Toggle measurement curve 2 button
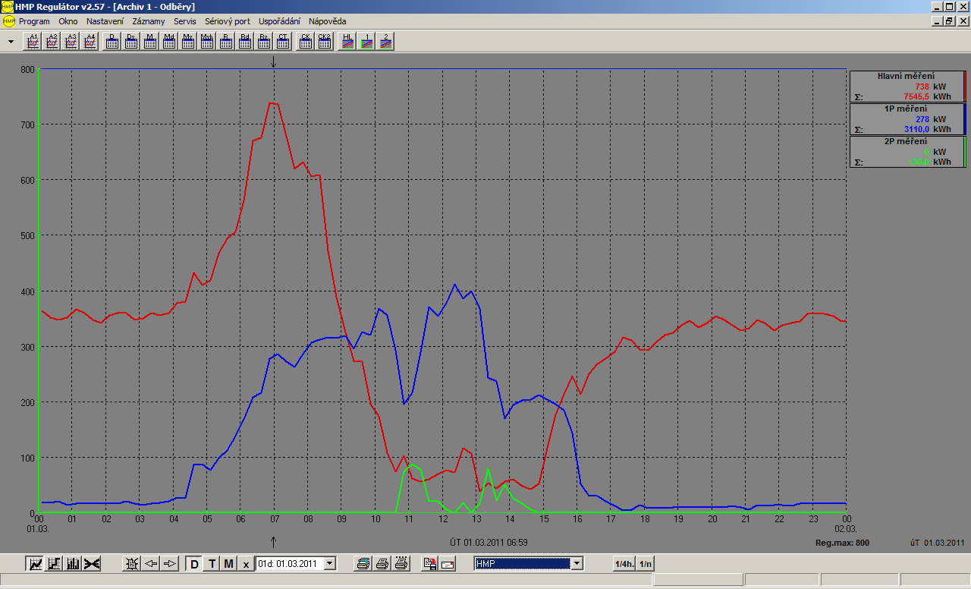The height and width of the screenshot is (589, 971). [x=385, y=41]
